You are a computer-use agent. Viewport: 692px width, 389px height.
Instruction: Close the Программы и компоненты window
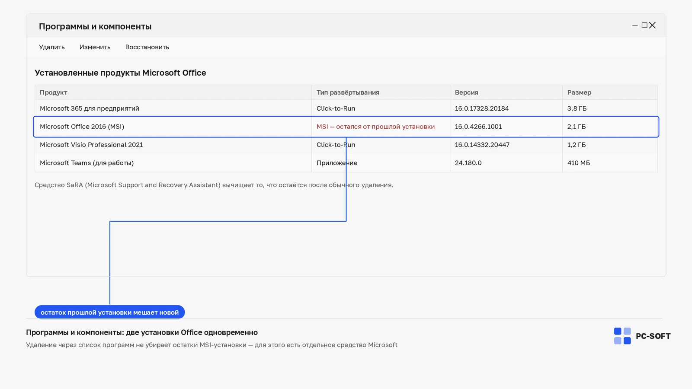[652, 26]
